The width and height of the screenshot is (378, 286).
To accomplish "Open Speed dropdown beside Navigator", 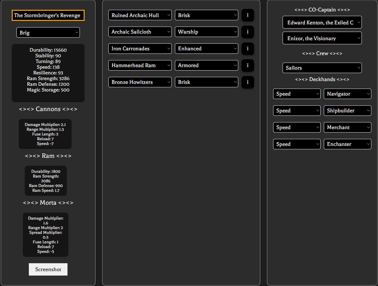I will [297, 94].
